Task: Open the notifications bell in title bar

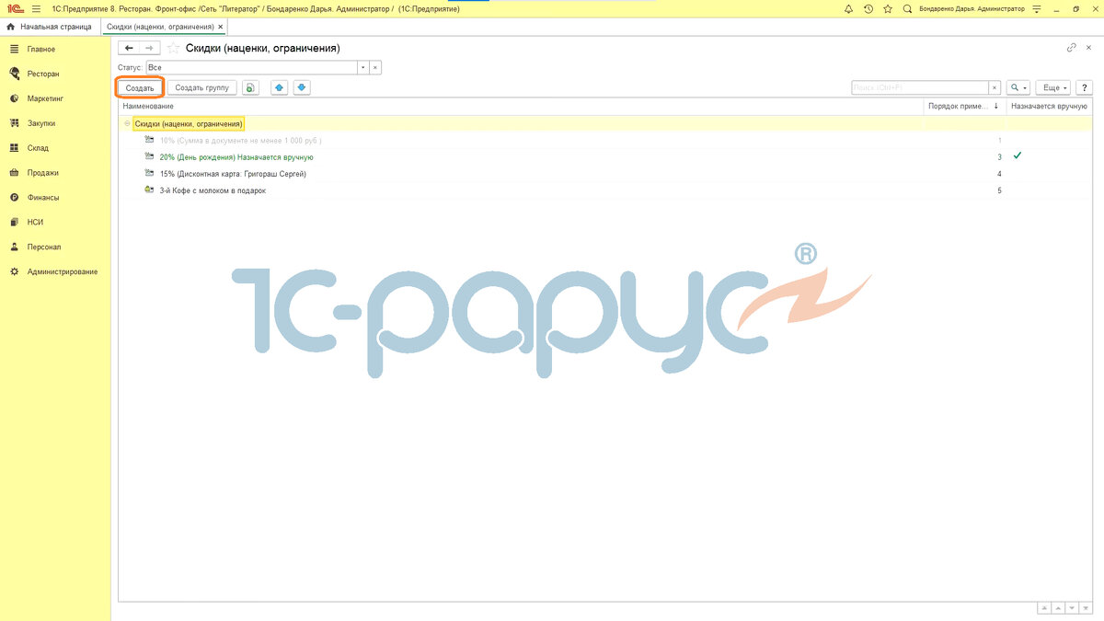Action: [x=847, y=8]
